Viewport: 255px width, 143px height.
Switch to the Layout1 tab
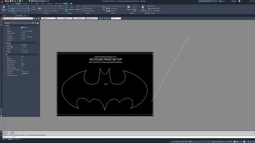tap(10, 139)
